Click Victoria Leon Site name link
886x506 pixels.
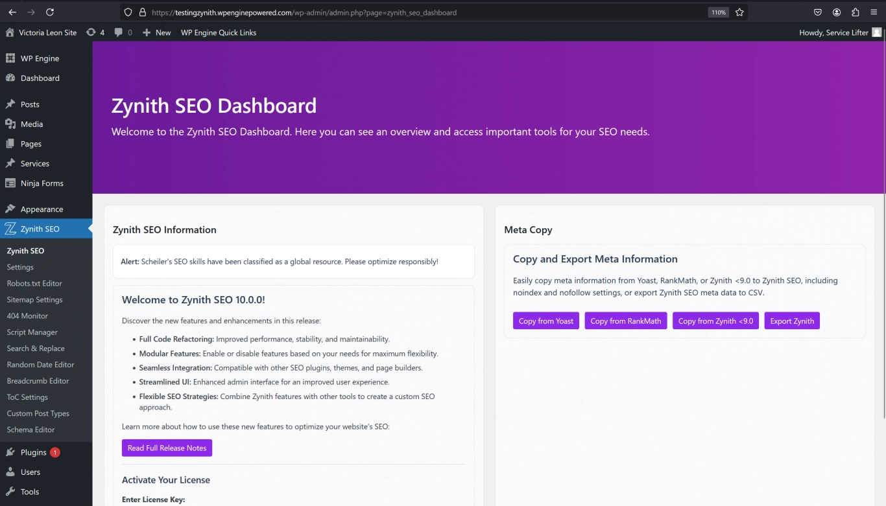coord(47,32)
